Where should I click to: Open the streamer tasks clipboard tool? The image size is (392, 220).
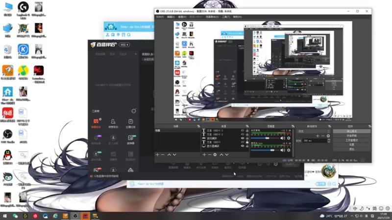130,123
